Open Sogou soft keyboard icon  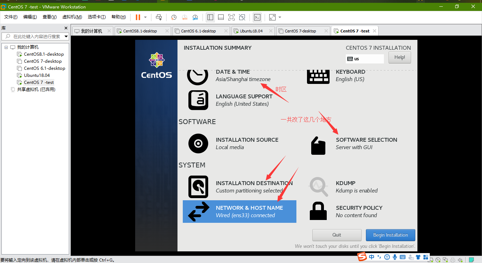click(403, 257)
